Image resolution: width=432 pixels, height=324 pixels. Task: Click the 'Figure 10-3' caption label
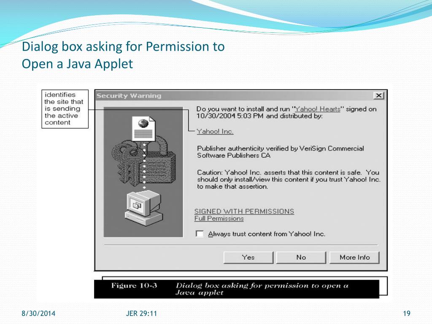(x=134, y=286)
